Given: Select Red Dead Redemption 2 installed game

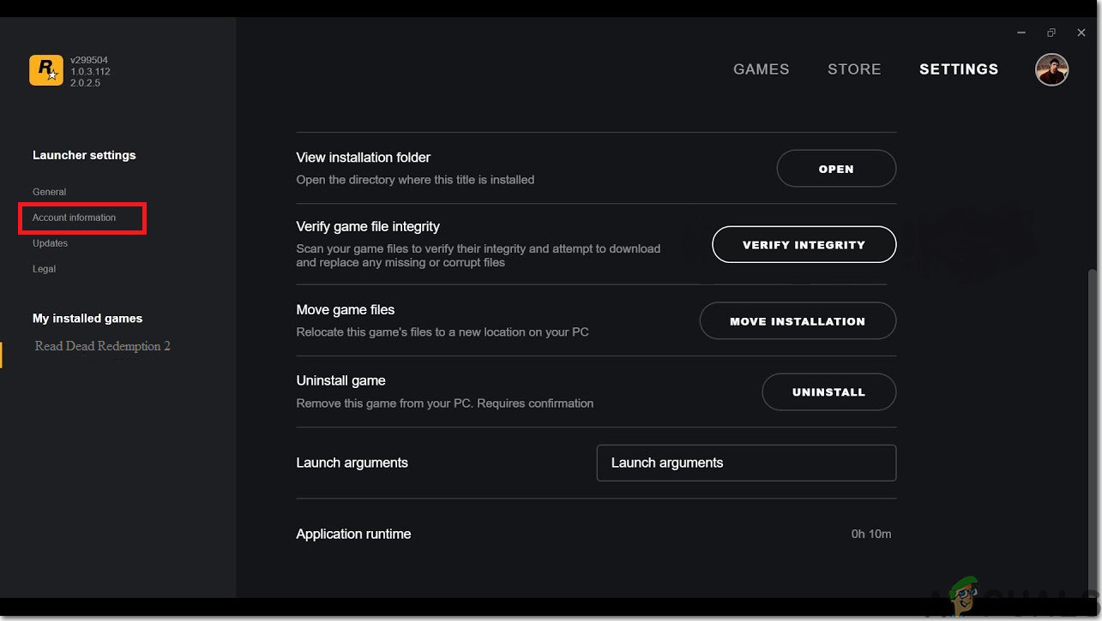Looking at the screenshot, I should [103, 346].
